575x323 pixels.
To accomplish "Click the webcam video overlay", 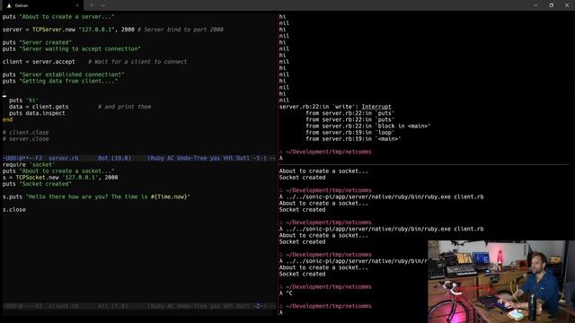I will 501,282.
